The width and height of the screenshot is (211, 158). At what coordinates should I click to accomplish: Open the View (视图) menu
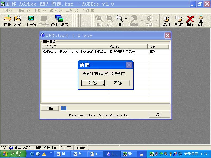click(40, 10)
